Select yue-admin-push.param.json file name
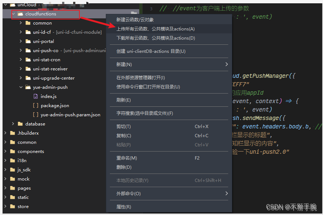323x215 pixels. click(x=71, y=115)
